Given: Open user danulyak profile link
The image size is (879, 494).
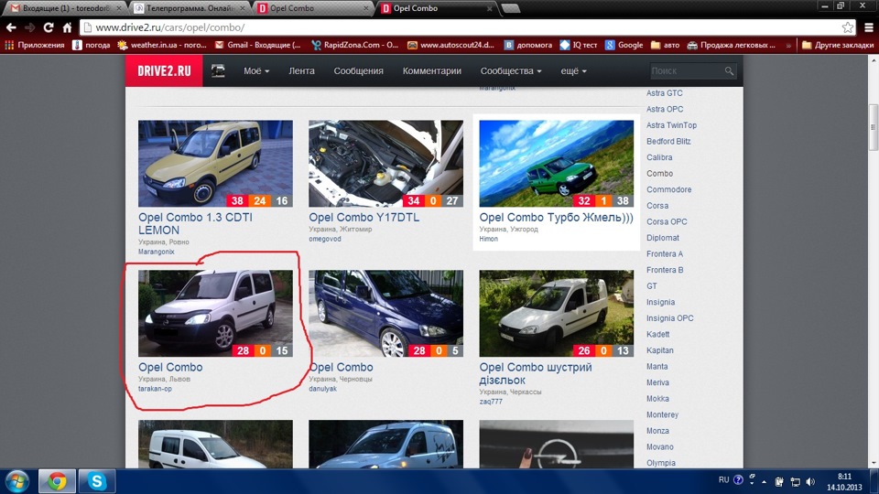Looking at the screenshot, I should pos(323,389).
